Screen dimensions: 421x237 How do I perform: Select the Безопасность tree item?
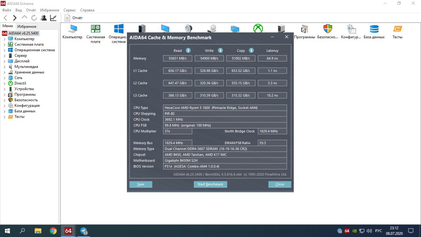pos(26,100)
